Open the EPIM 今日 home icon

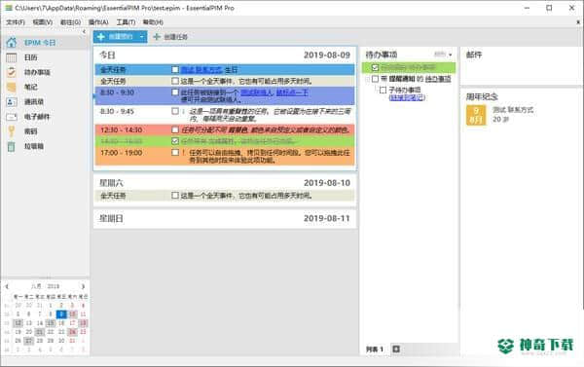click(12, 43)
